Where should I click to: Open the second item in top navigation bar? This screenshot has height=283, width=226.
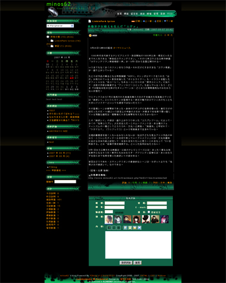(x=126, y=14)
